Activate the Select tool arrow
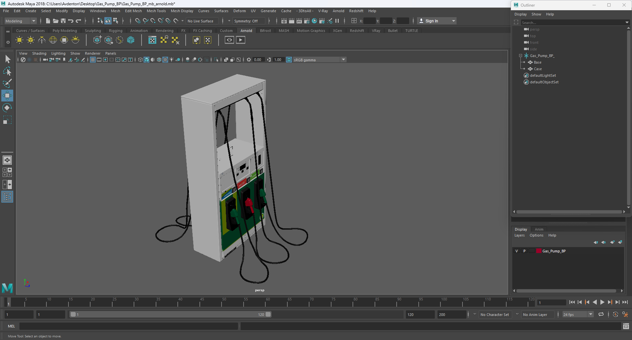This screenshot has width=632, height=340. click(x=7, y=59)
